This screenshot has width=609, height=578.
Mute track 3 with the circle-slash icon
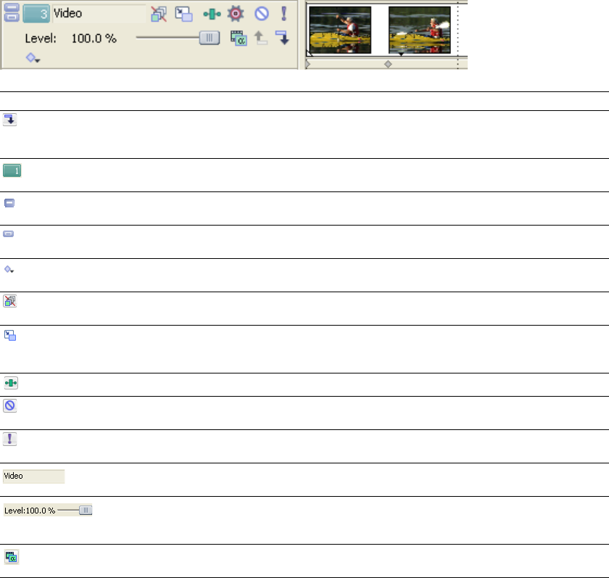point(262,14)
